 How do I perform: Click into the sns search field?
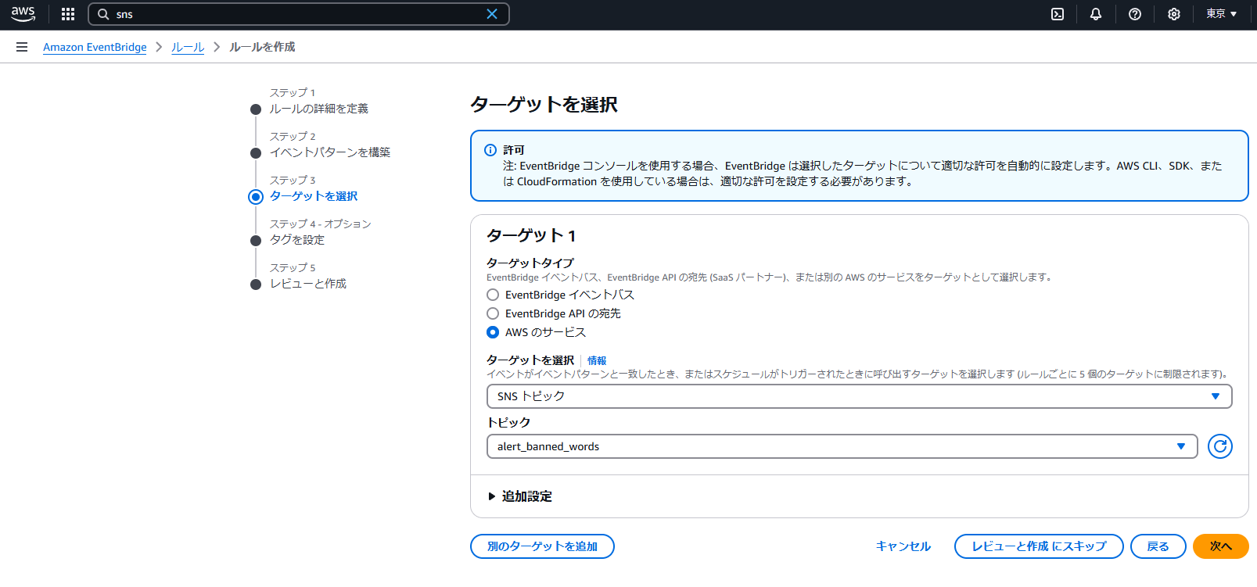click(x=297, y=14)
